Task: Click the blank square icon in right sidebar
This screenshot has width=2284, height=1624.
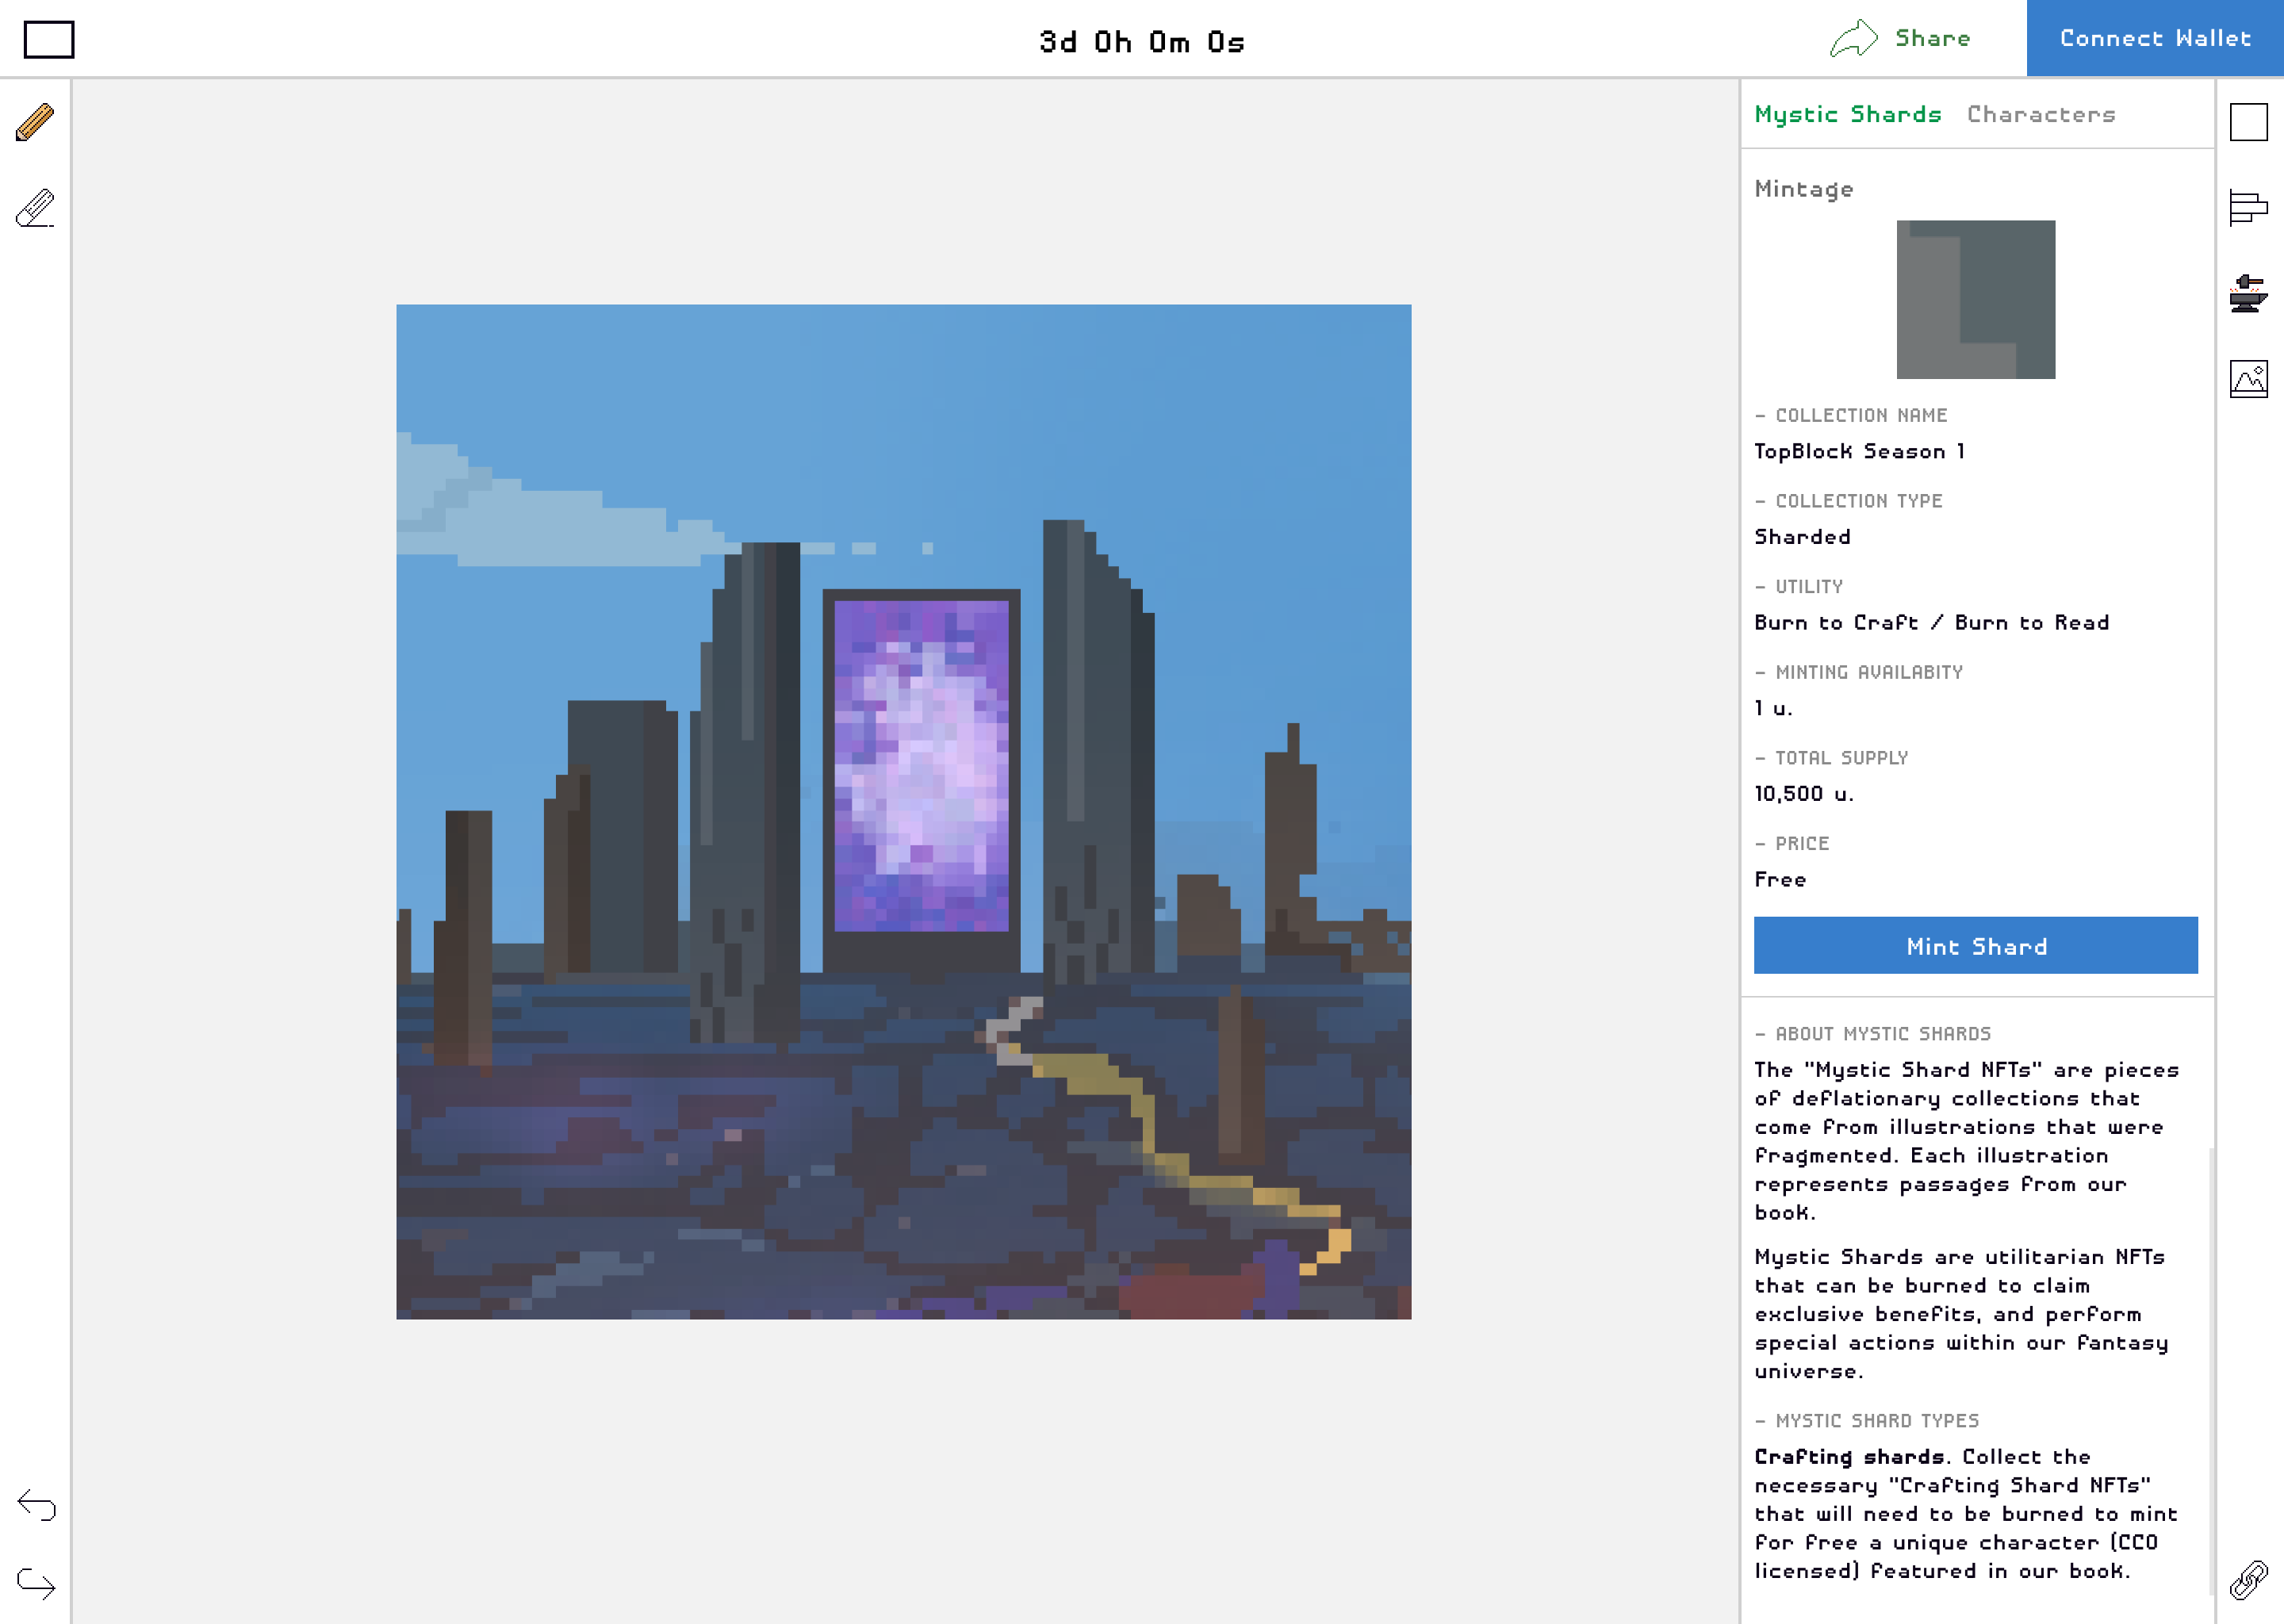Action: point(2248,122)
